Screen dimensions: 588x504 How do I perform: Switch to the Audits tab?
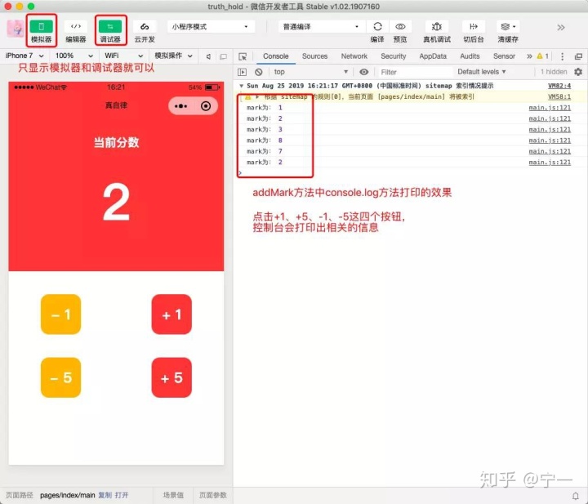470,56
